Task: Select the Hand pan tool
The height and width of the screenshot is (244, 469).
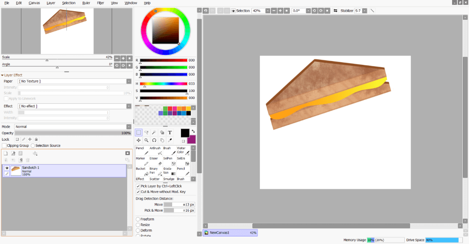Action: coord(162,140)
